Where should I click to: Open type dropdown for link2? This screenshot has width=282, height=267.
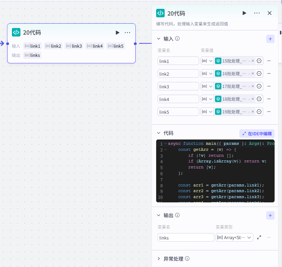(207, 74)
